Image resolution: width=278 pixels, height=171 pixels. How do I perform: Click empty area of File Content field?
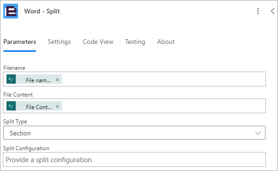point(163,106)
